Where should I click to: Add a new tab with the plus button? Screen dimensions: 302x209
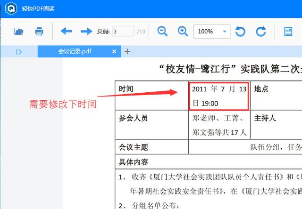(127, 51)
